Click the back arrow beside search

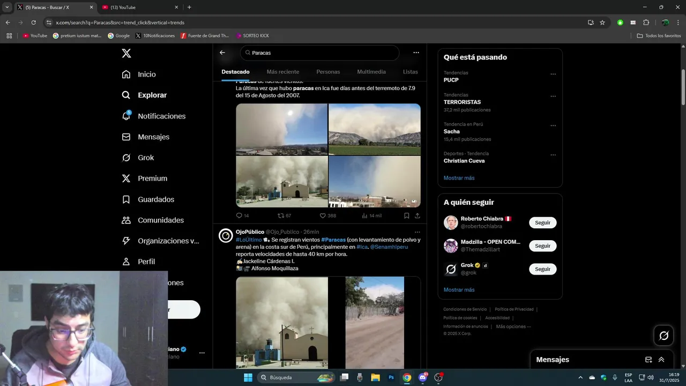pos(222,53)
